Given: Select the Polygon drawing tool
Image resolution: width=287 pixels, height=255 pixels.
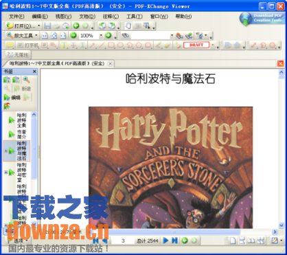Looking at the screenshot, I should point(139,45).
